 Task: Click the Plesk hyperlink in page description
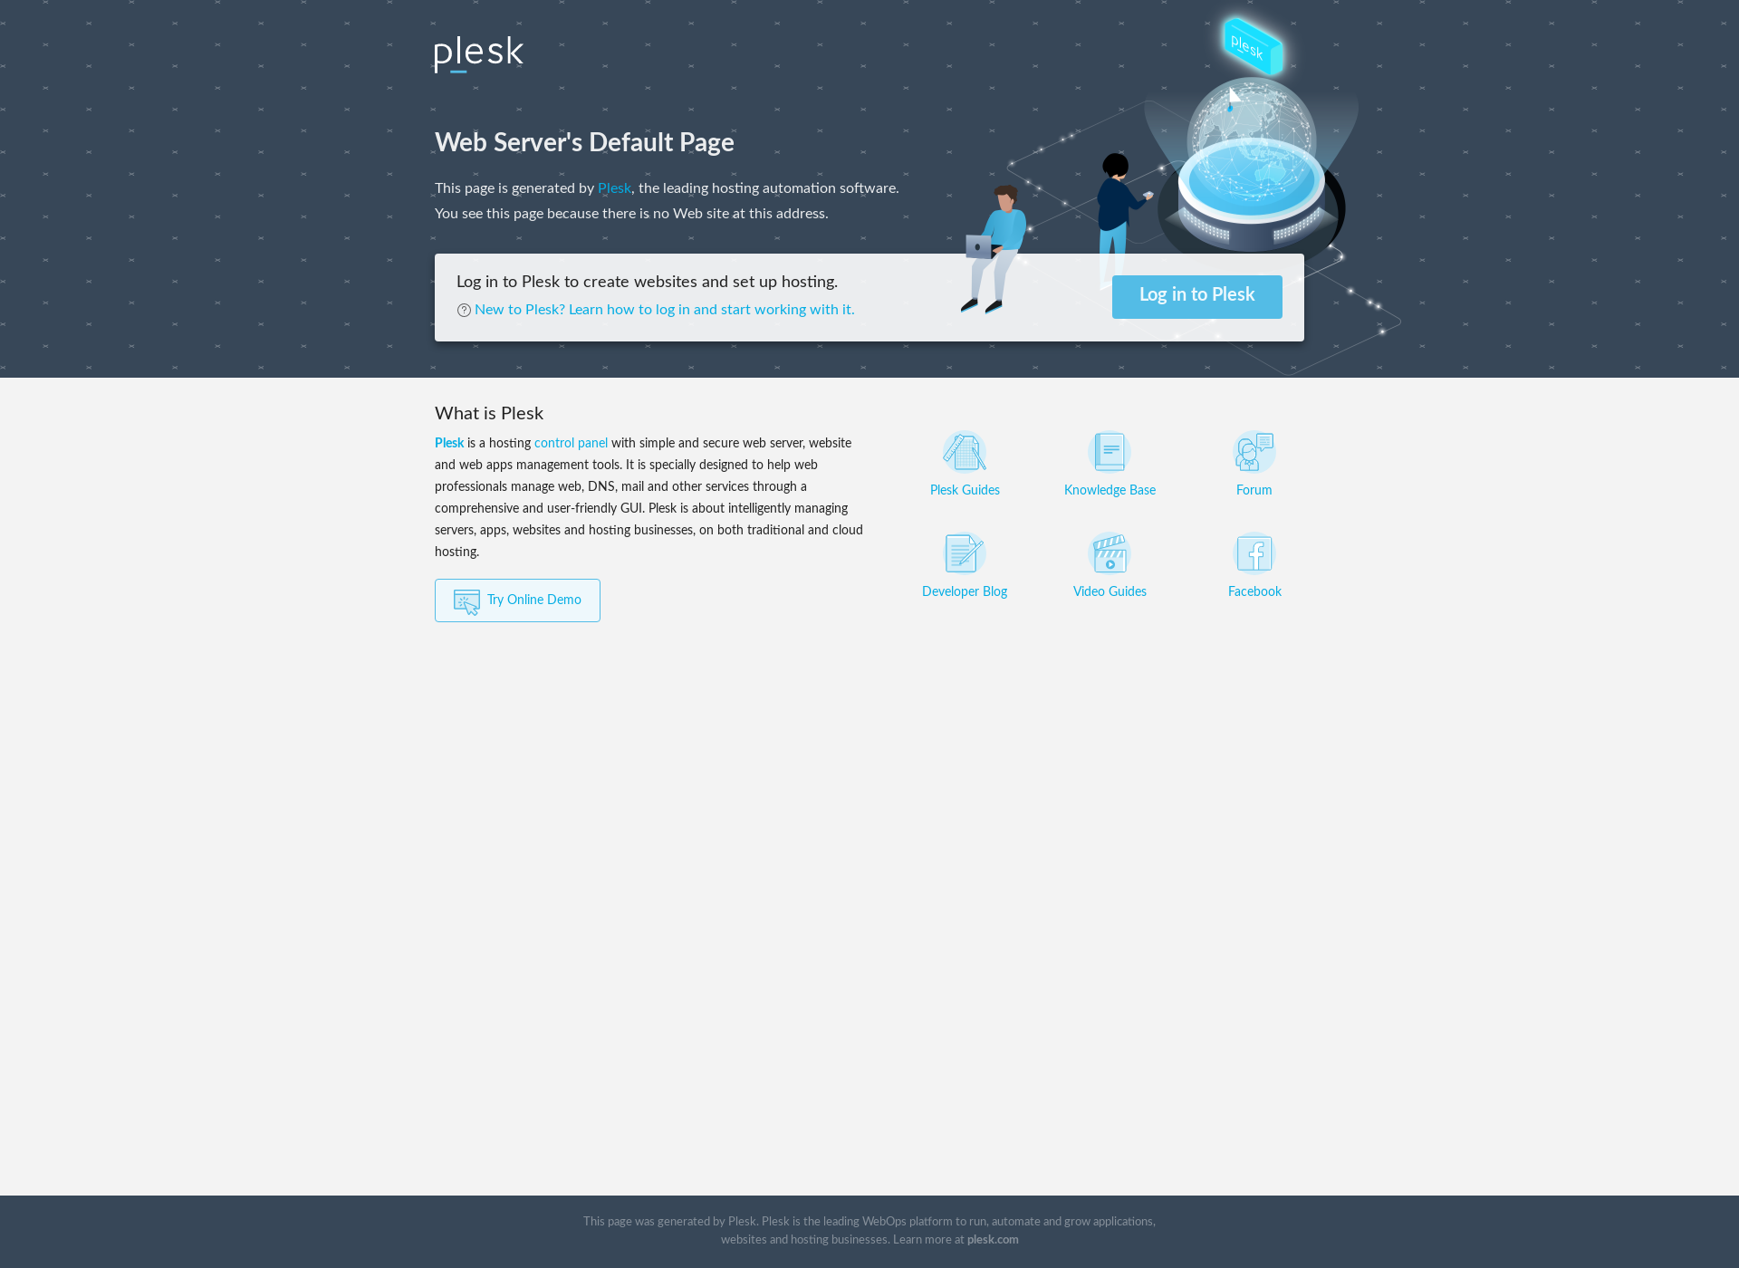coord(614,187)
